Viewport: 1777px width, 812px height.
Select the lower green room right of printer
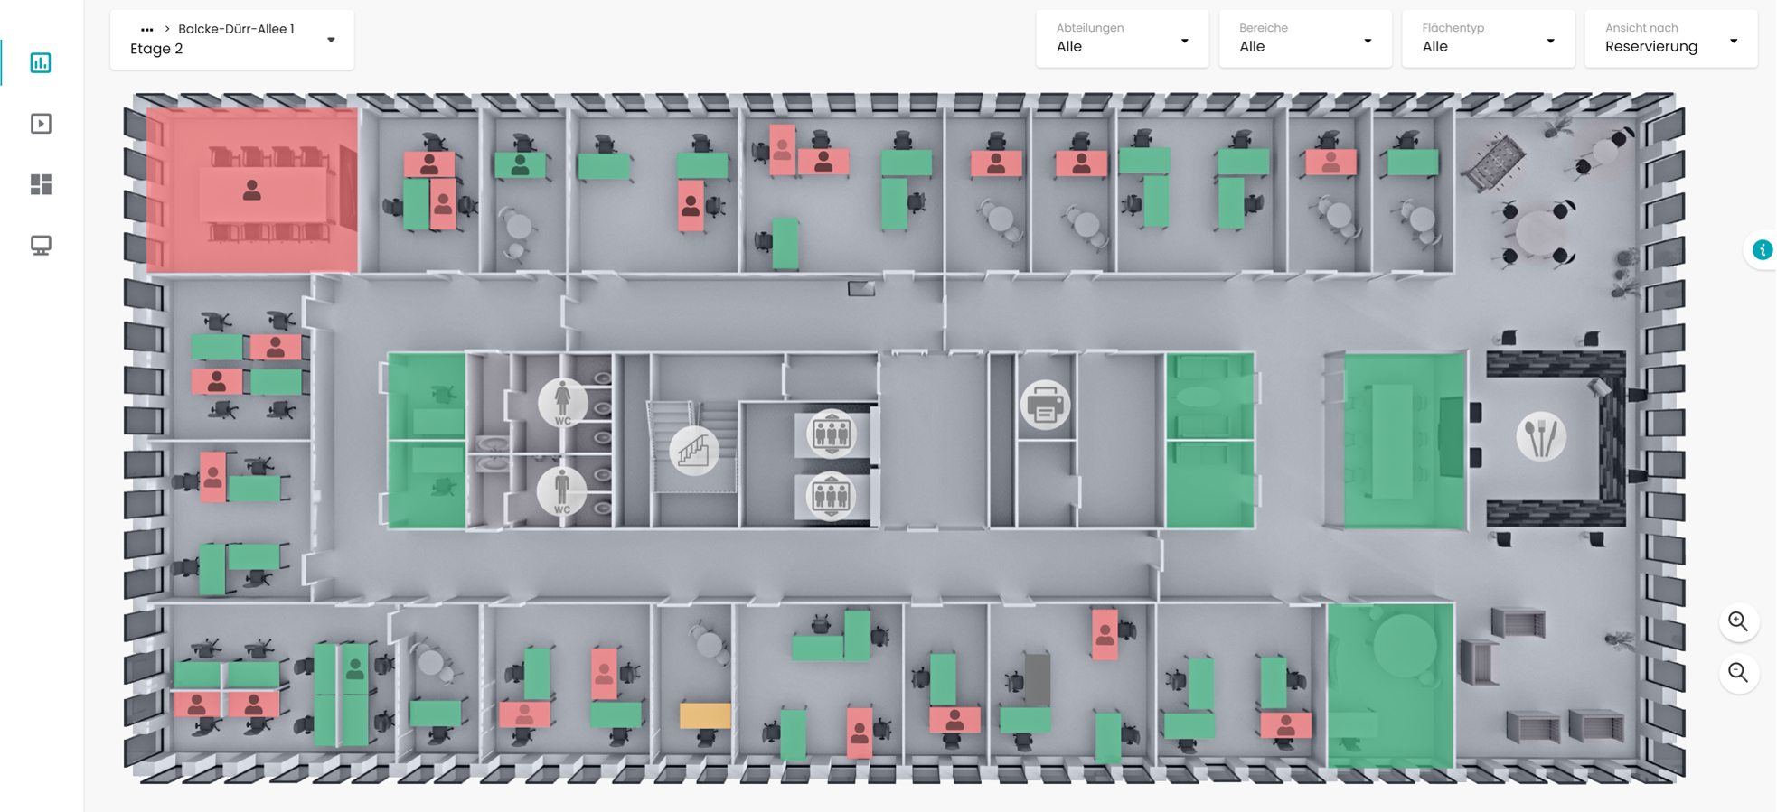(x=1209, y=484)
